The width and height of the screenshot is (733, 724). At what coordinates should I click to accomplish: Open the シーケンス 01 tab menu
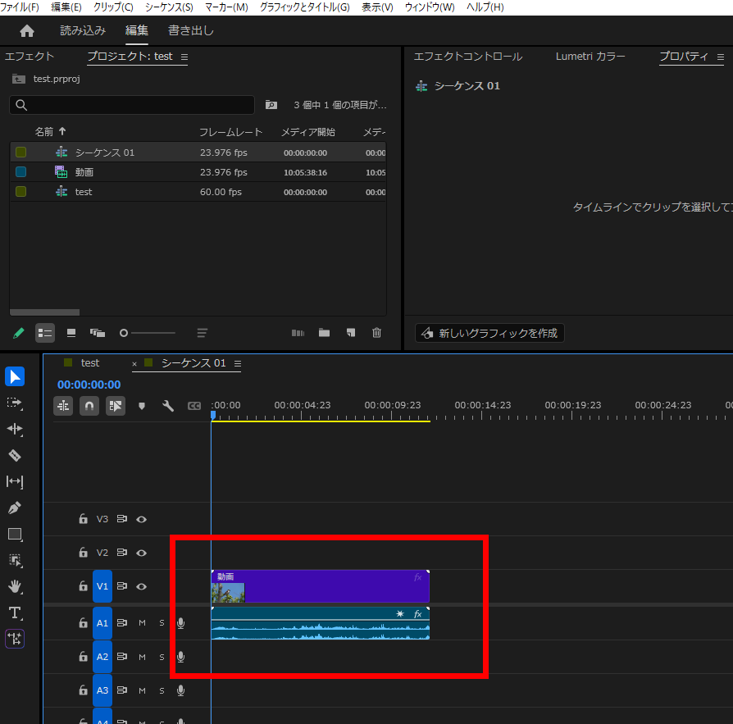[238, 363]
